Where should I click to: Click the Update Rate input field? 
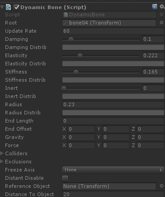click(x=113, y=31)
